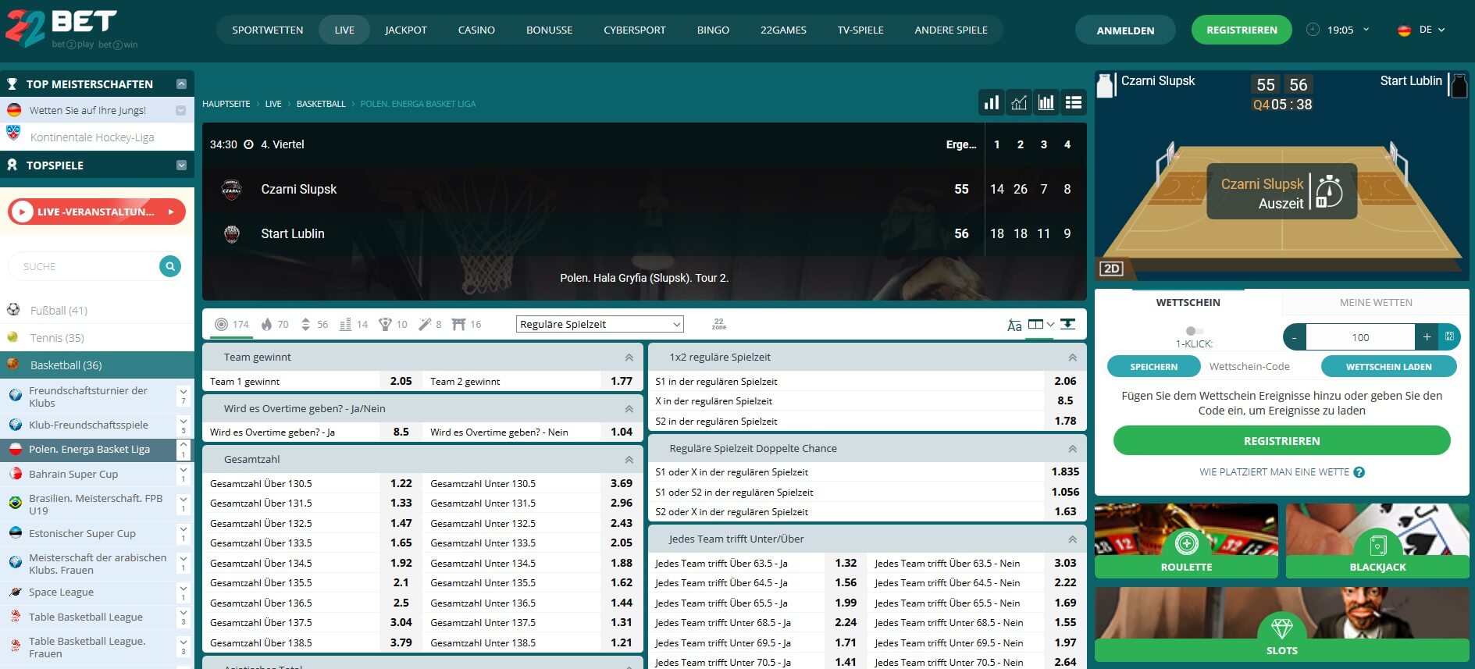Click the search magnifier button
The height and width of the screenshot is (669, 1475).
(x=169, y=266)
